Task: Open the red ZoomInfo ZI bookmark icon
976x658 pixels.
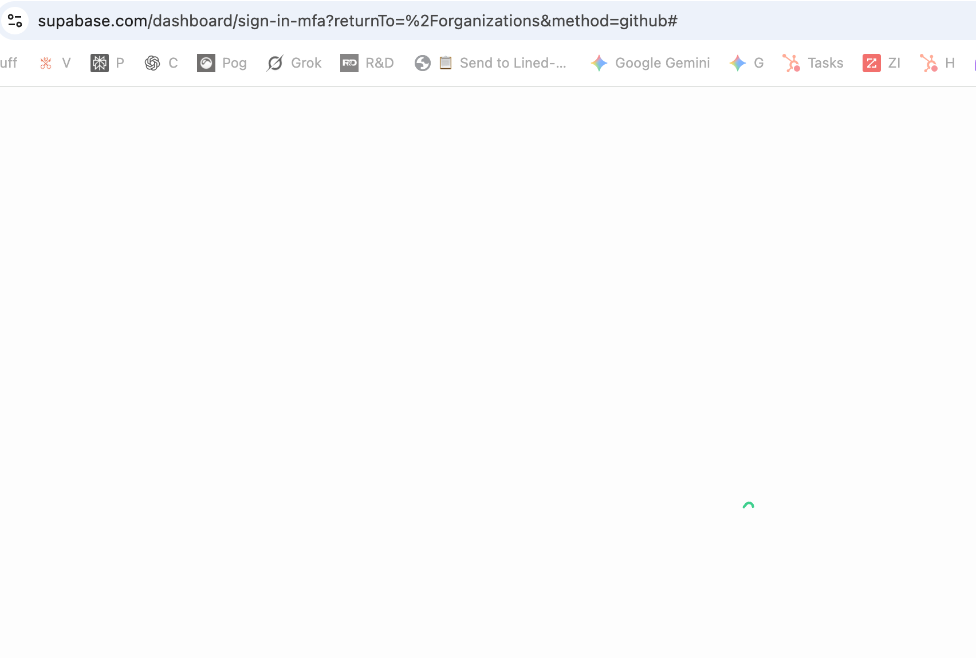Action: click(x=872, y=62)
